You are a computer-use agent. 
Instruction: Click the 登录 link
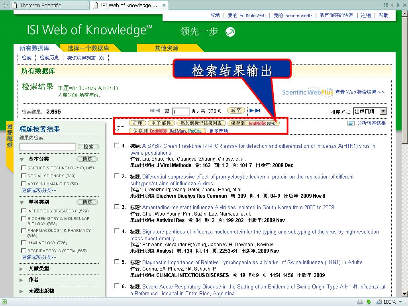pos(215,15)
